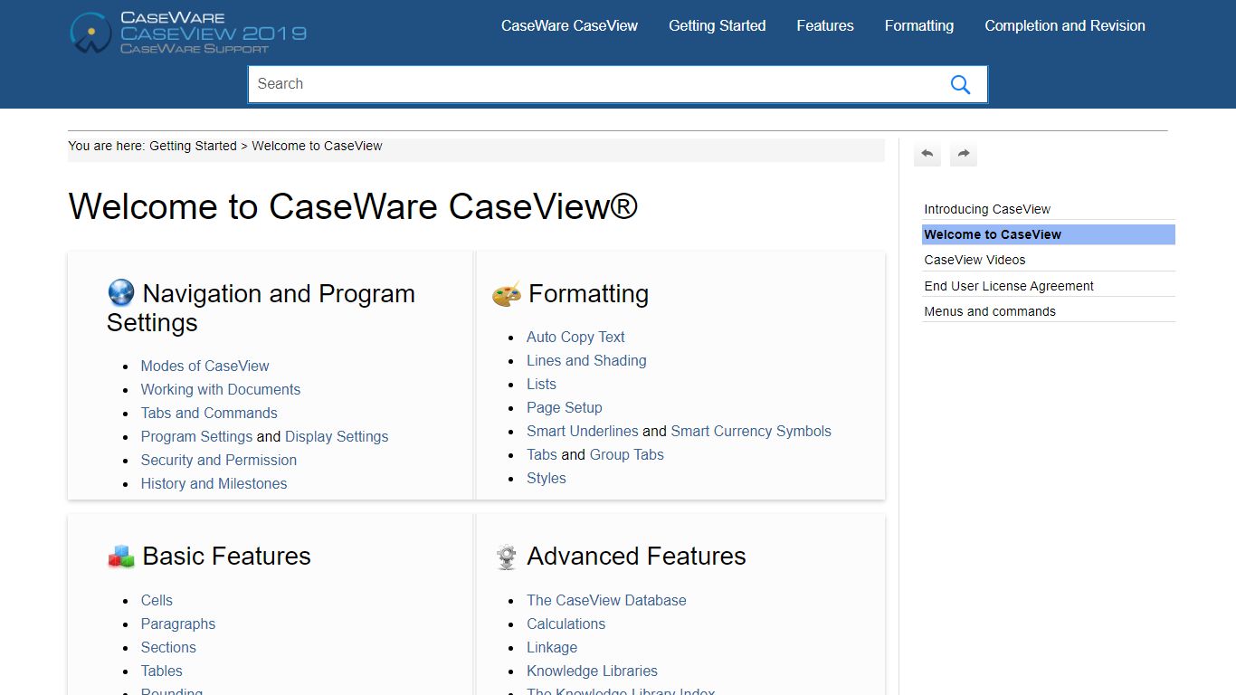This screenshot has width=1236, height=695.
Task: Open the Modes of CaseView link
Action: click(204, 366)
